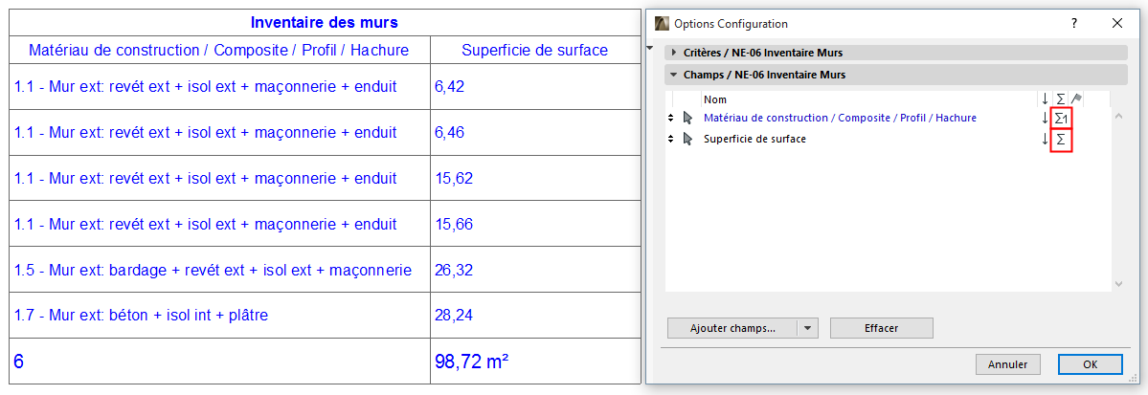Expand the Critères / NE-06 Inventaire Murs panel
Image resolution: width=1148 pixels, height=395 pixels.
(x=674, y=52)
